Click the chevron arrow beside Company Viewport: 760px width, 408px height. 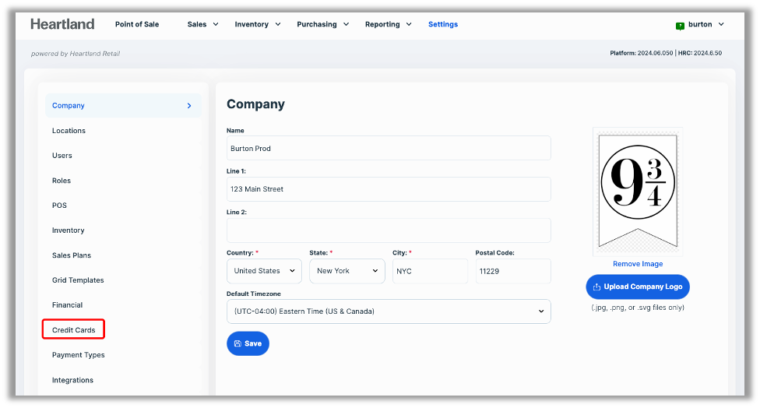tap(189, 106)
